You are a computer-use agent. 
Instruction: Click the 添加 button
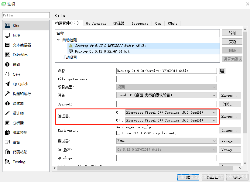click(x=232, y=33)
